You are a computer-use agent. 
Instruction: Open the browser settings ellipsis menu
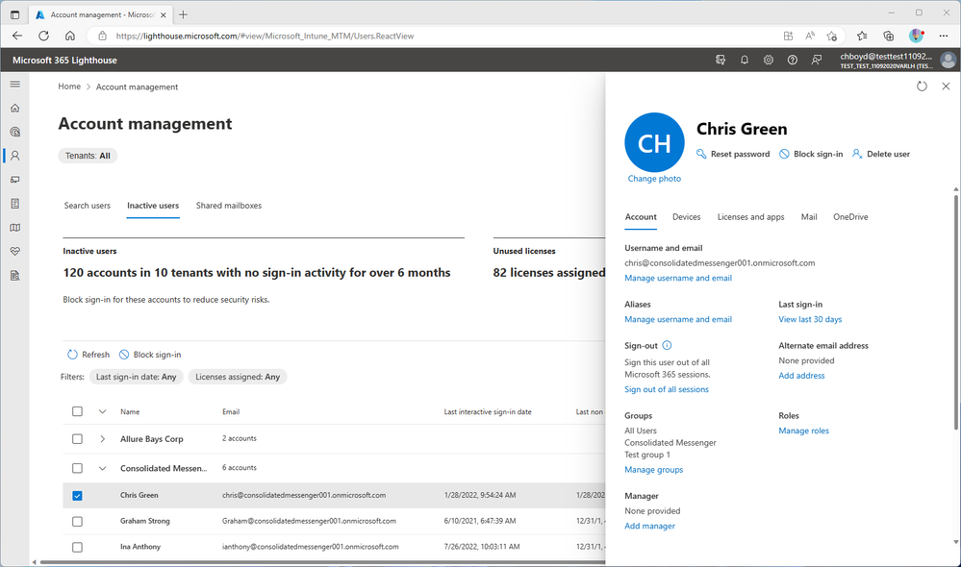point(944,36)
